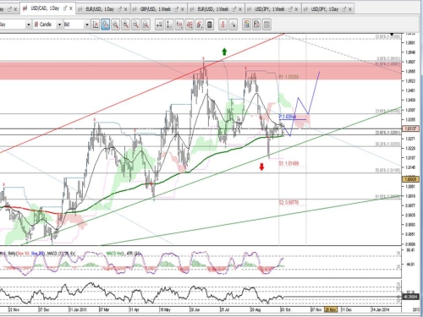Toggle the price chart bars icon
Image resolution: width=423 pixels, height=317 pixels.
click(x=96, y=25)
